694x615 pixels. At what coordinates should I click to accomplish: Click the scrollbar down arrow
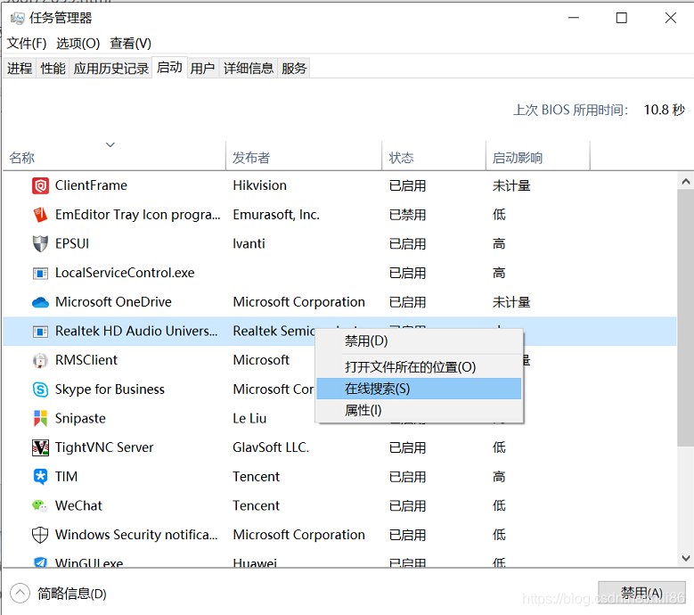(686, 558)
